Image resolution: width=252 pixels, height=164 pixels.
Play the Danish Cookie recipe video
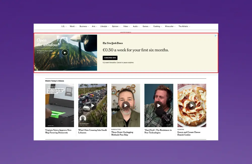(x=192, y=105)
